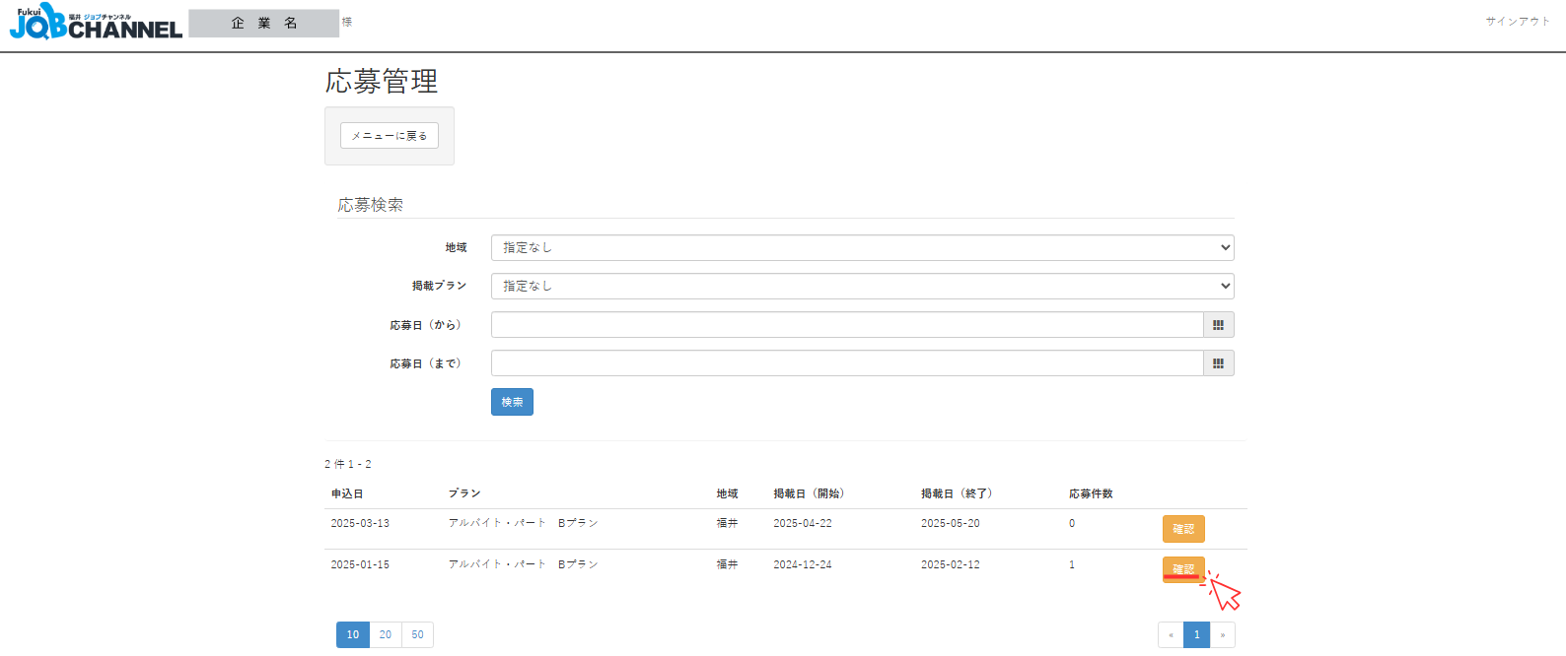Click the 応募件数 column header
This screenshot has width=1566, height=656.
pyautogui.click(x=1091, y=493)
